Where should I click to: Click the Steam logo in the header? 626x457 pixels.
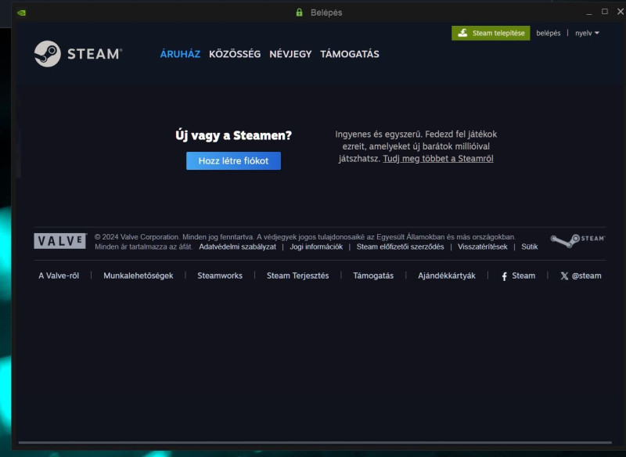[x=78, y=54]
